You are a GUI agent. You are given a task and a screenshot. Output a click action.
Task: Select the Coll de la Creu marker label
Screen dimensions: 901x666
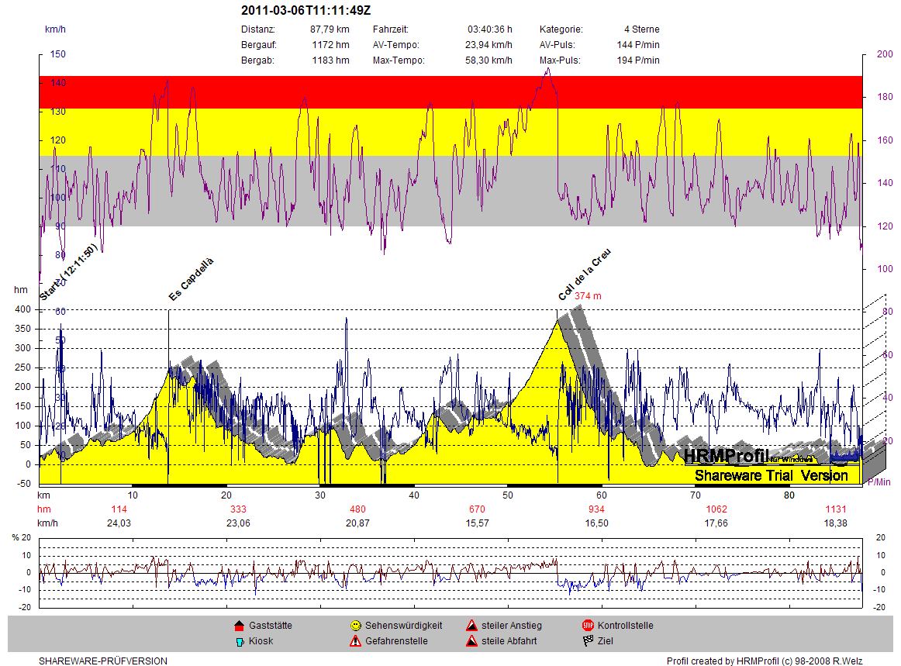coord(585,274)
